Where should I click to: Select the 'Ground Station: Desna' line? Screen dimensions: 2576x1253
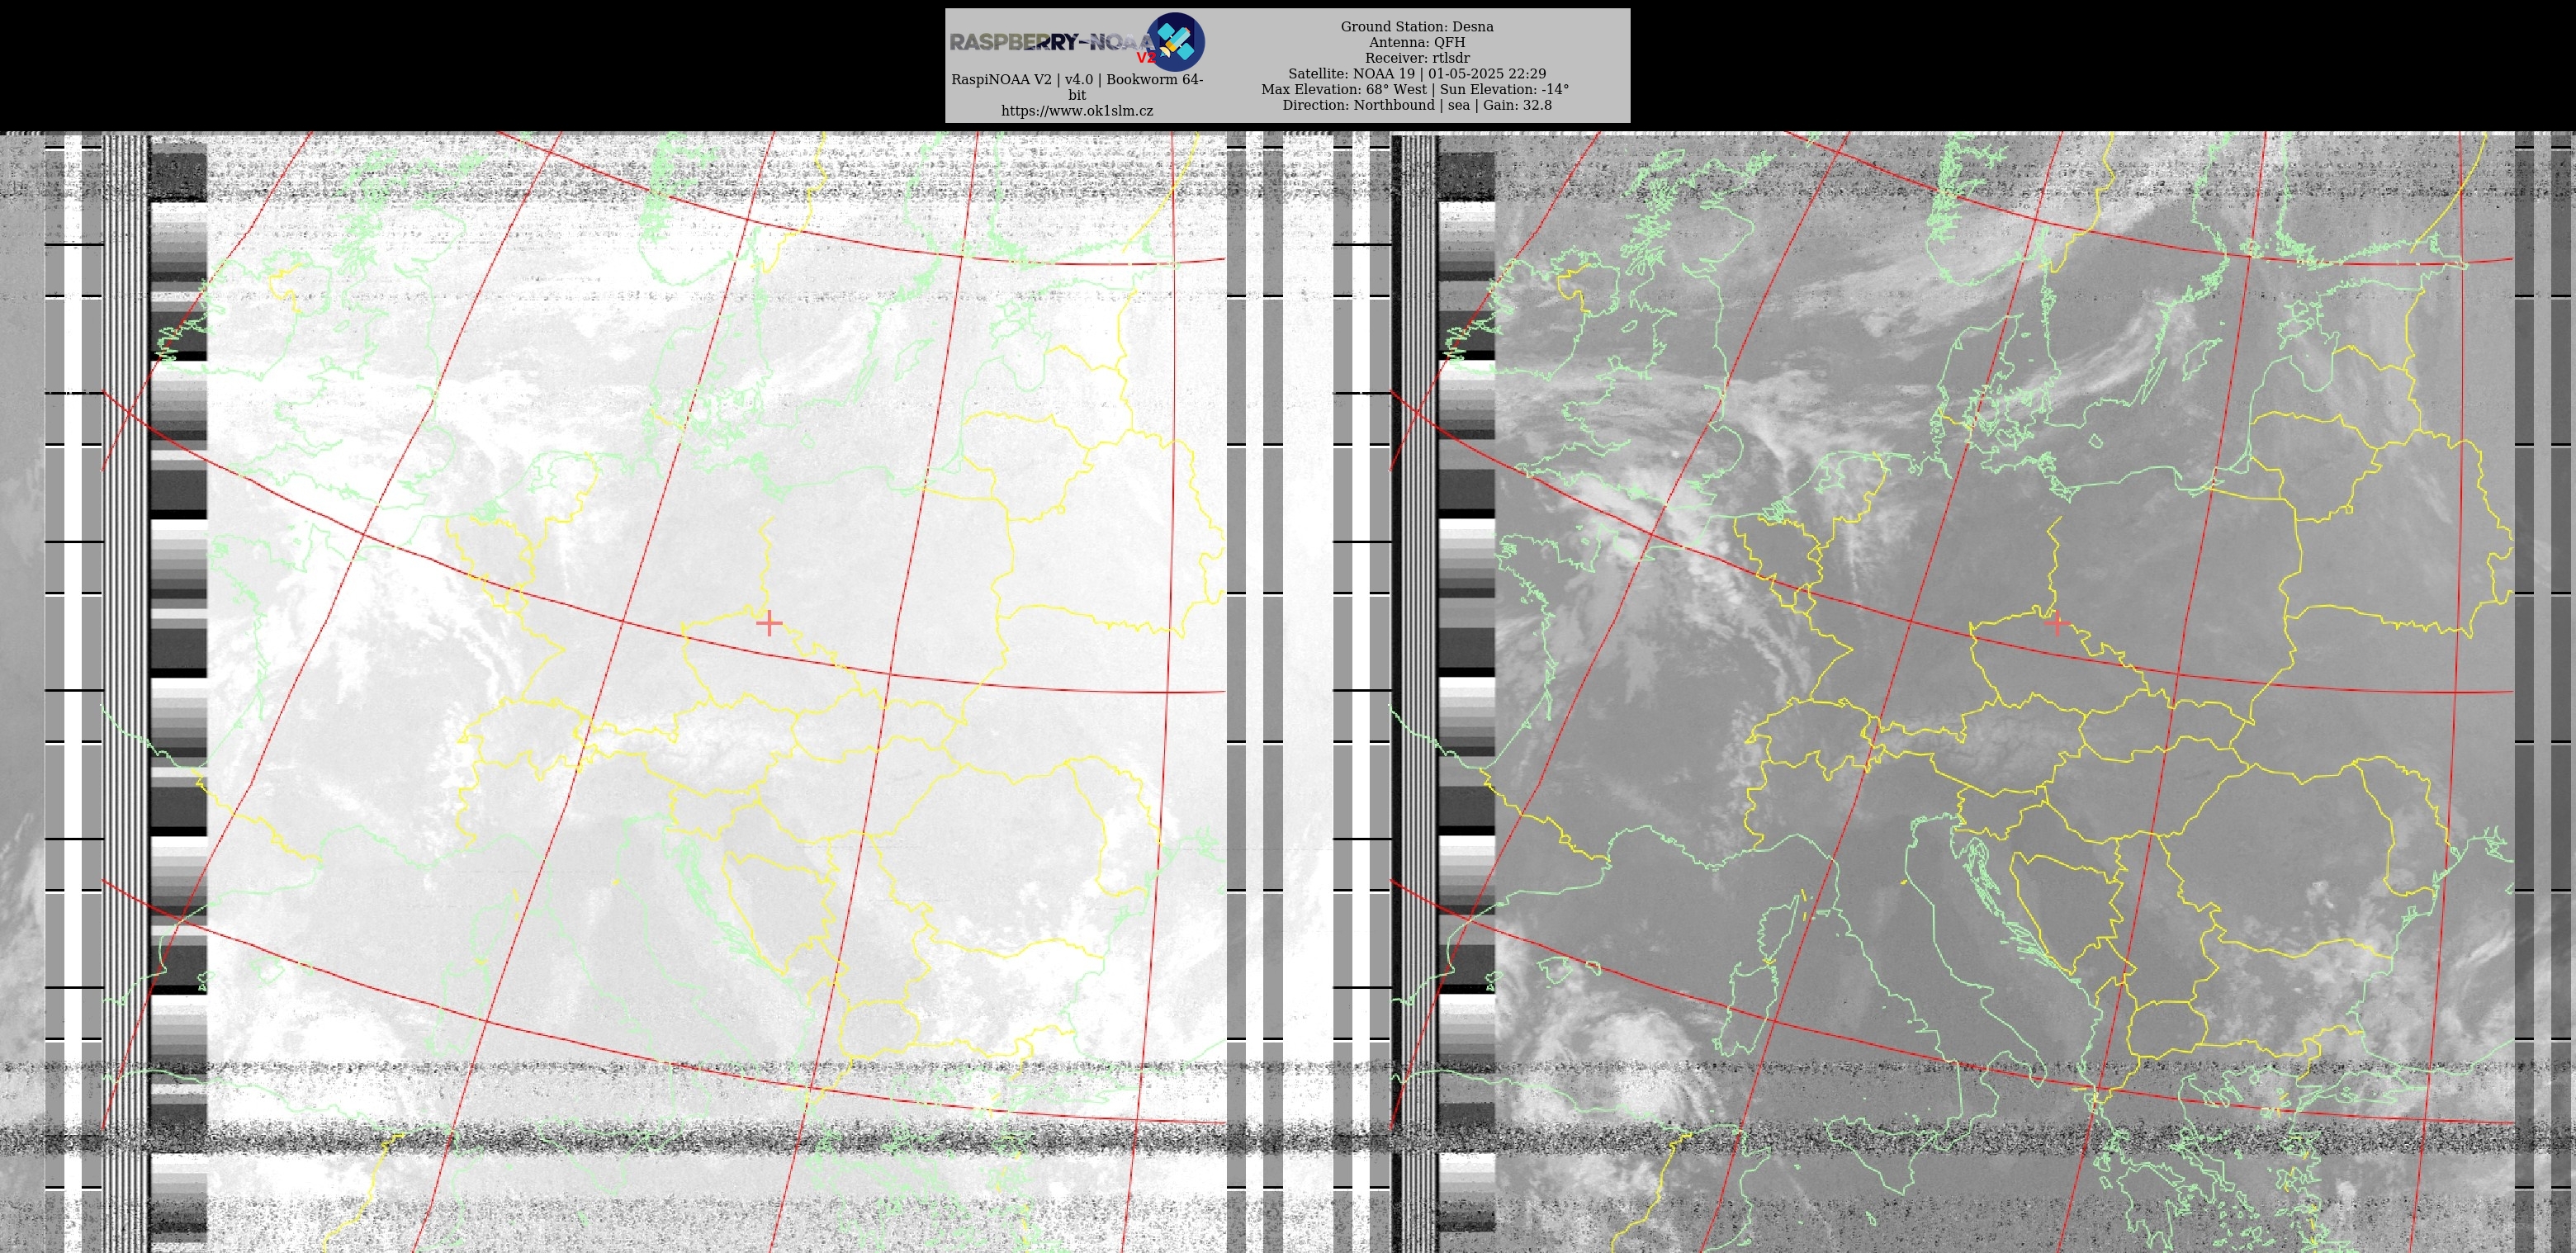tap(1417, 27)
